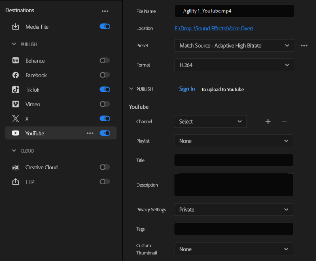Image resolution: width=316 pixels, height=261 pixels.
Task: Click the Description text area
Action: [233, 185]
